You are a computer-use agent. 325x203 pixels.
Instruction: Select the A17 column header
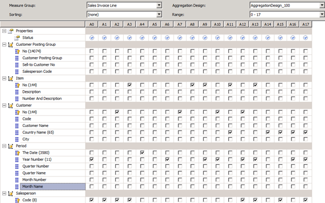pos(306,24)
